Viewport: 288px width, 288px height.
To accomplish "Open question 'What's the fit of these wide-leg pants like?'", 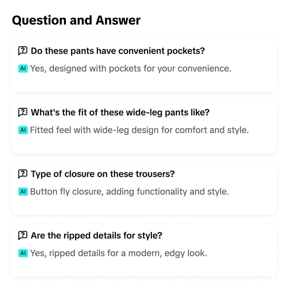I will tap(120, 112).
